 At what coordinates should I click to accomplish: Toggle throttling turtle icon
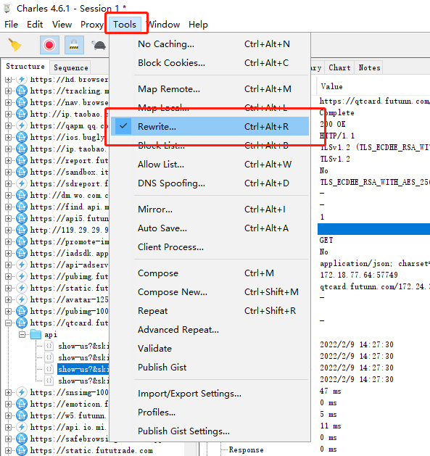point(99,45)
